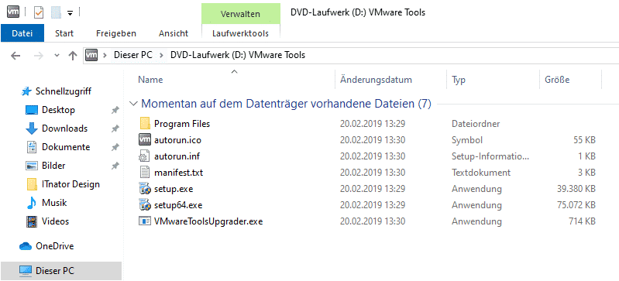Sort by the Änderungsdatum column header
619x281 pixels.
(x=376, y=80)
